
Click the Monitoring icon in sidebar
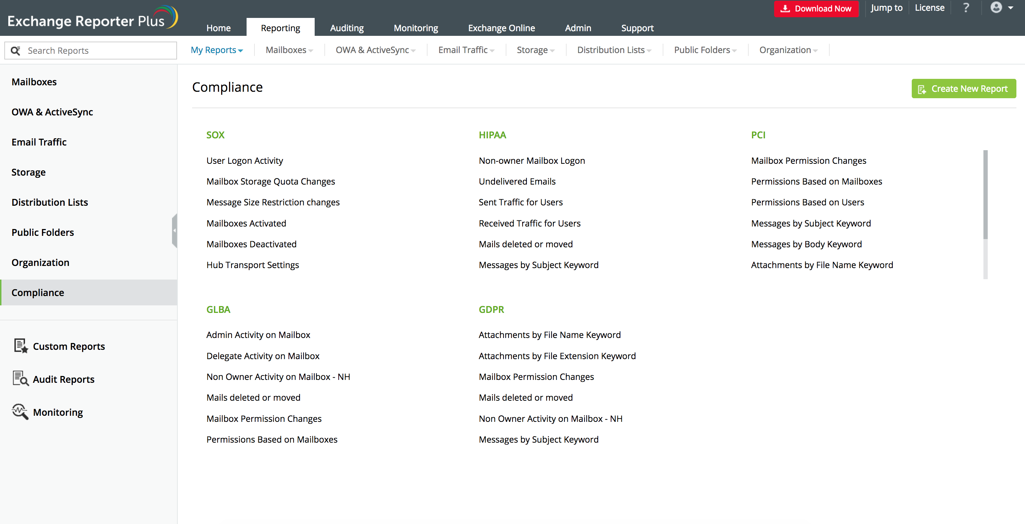(x=21, y=412)
